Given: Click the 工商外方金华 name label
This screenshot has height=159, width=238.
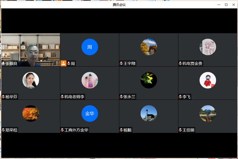Looking at the screenshot, I should click(76, 130).
